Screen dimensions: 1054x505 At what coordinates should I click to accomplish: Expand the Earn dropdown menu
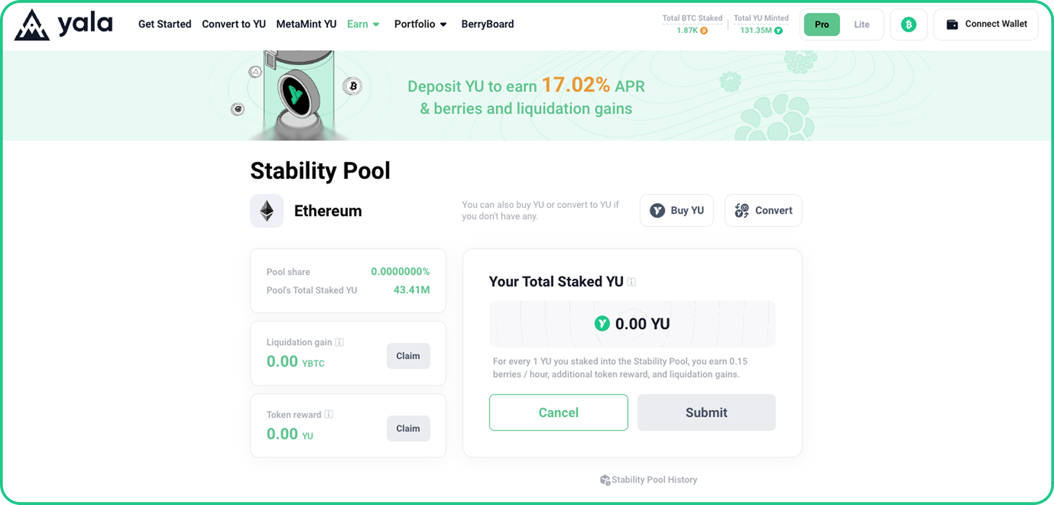tap(363, 24)
